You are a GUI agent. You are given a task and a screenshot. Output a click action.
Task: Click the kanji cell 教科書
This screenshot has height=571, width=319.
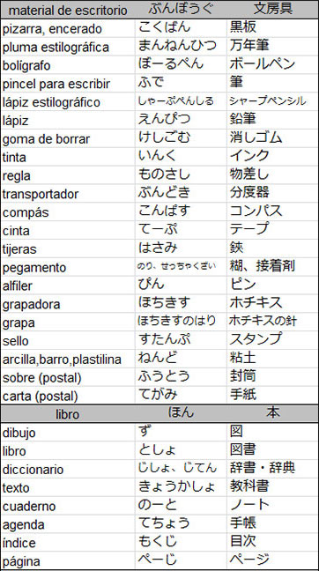coord(272,487)
